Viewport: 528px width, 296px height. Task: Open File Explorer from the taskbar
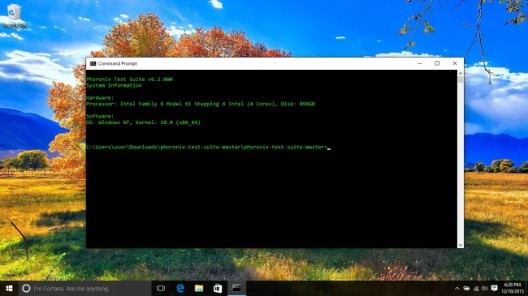coord(199,288)
